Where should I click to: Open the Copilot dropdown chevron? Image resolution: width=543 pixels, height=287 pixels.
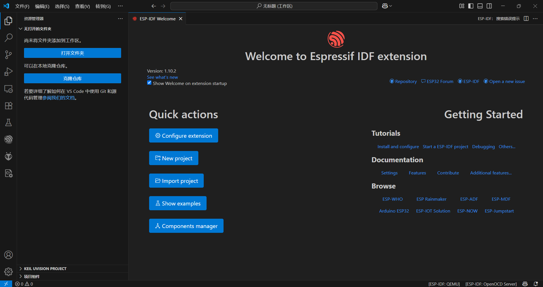391,6
